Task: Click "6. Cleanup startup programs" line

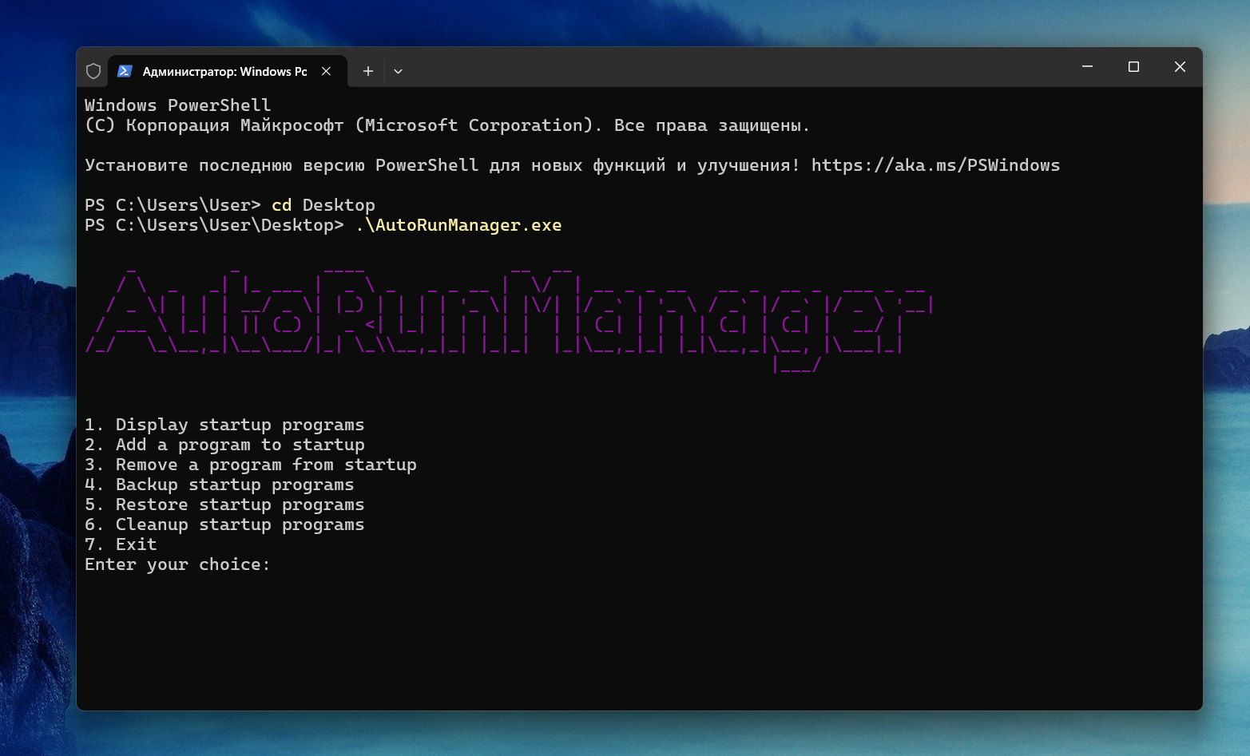Action: (x=224, y=524)
